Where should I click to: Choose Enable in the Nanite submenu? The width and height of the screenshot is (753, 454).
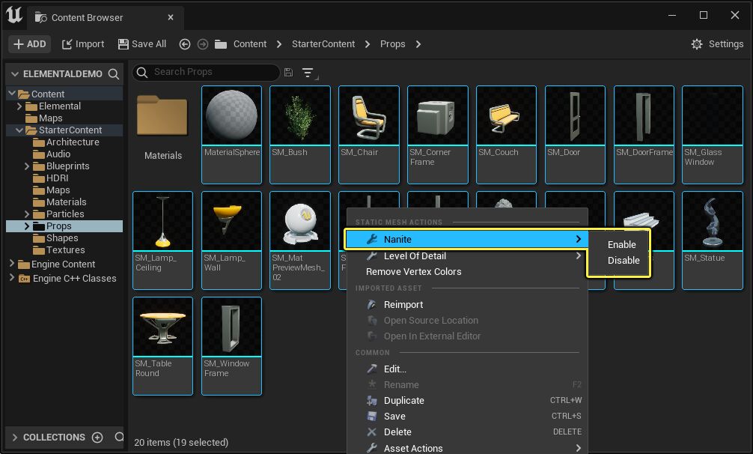tap(621, 244)
